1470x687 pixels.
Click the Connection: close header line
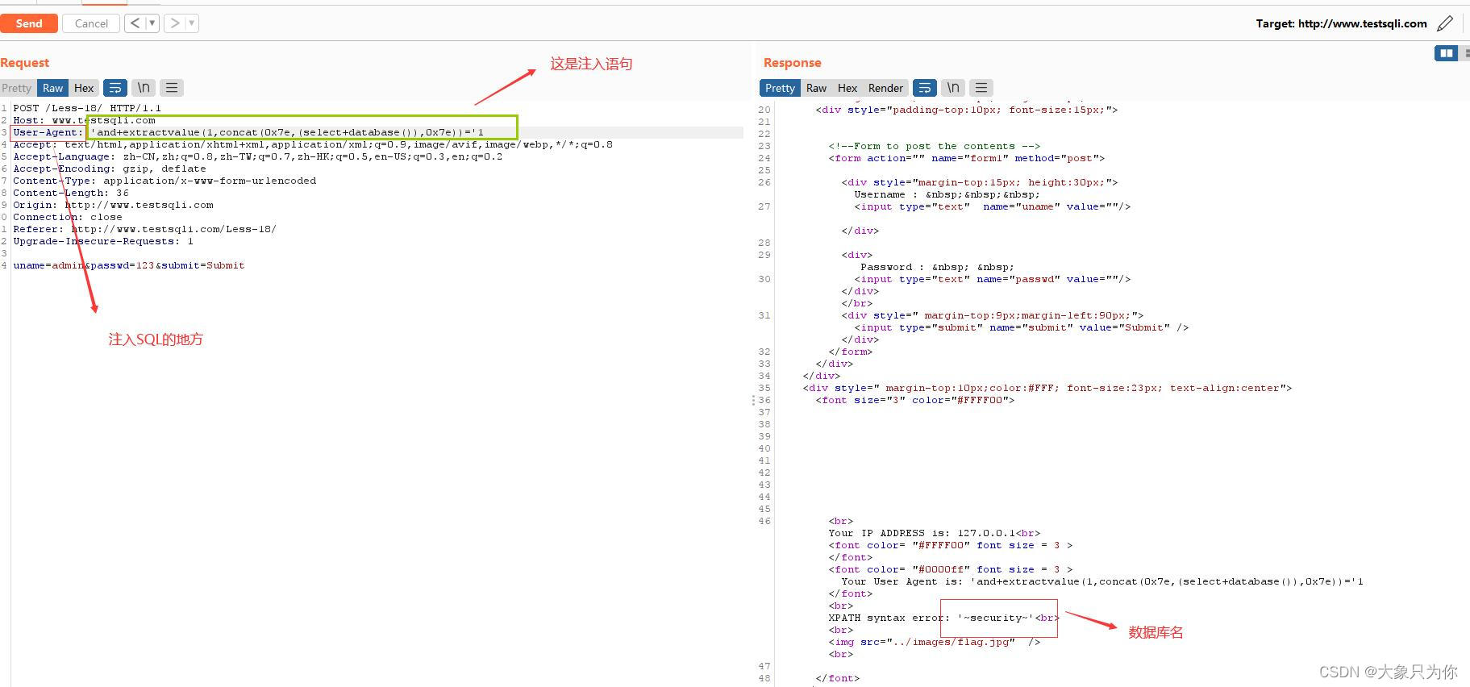(x=68, y=217)
